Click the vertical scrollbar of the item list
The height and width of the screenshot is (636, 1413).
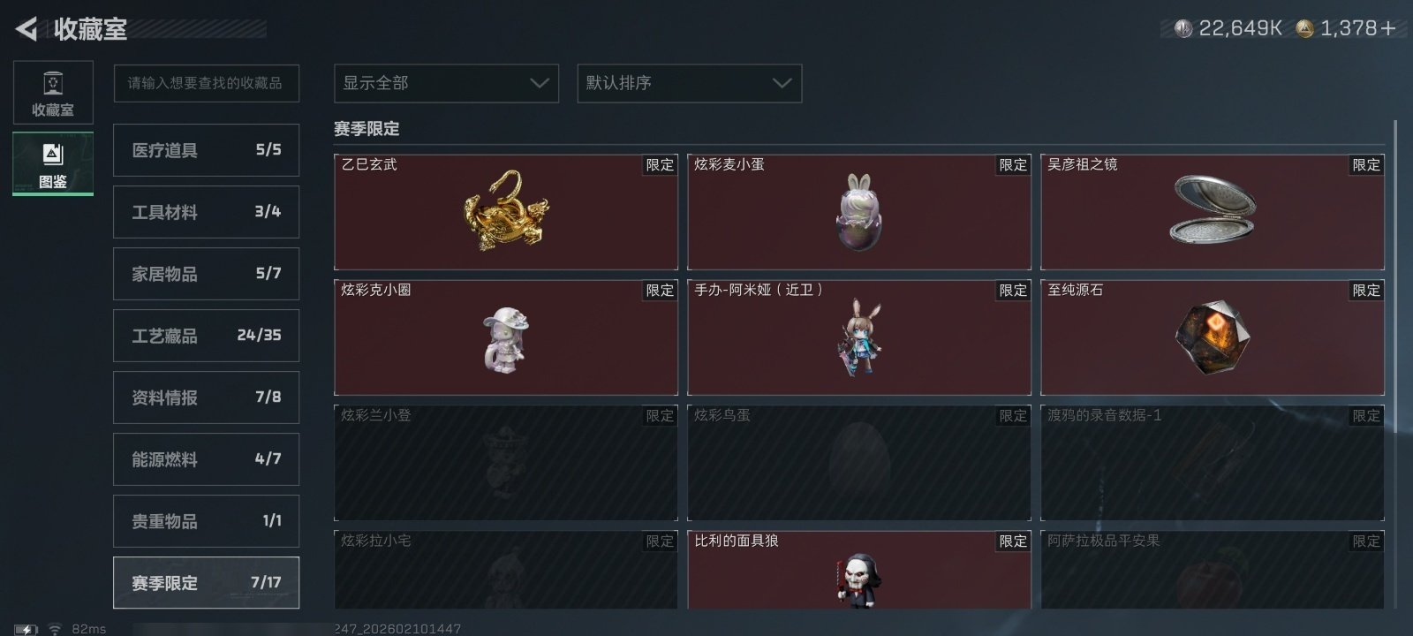click(x=1396, y=364)
